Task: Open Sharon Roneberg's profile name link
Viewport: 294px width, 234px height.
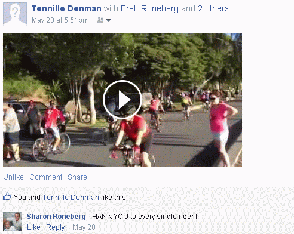Action: pyautogui.click(x=56, y=217)
